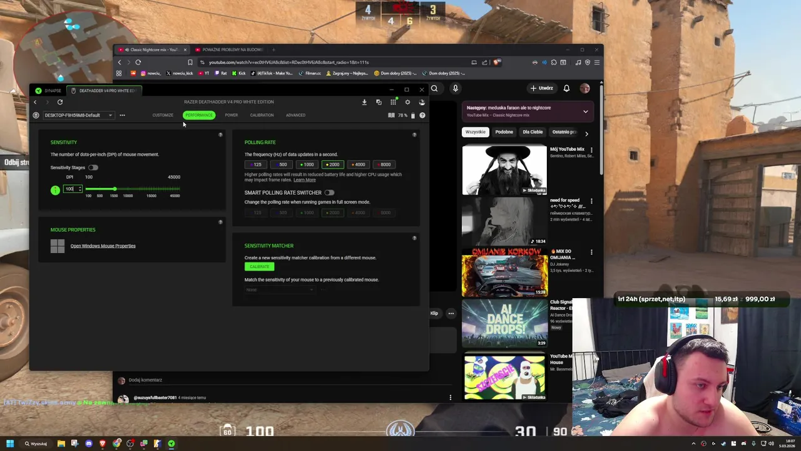801x451 pixels.
Task: Select the Podobne filter chip
Action: tap(504, 132)
